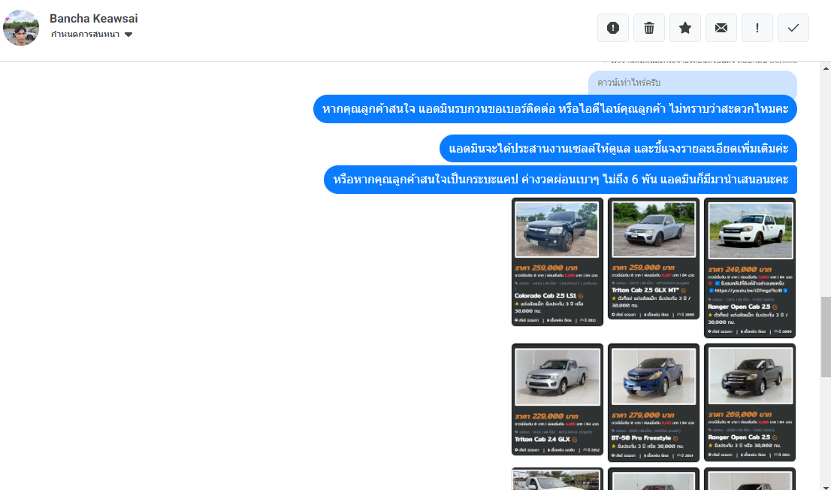Screen dimensions: 831x490
Task: Select message about installments under 6 พัน
Action: (561, 180)
